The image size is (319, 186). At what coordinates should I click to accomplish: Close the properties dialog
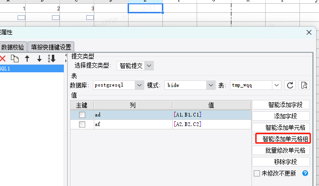(309, 32)
